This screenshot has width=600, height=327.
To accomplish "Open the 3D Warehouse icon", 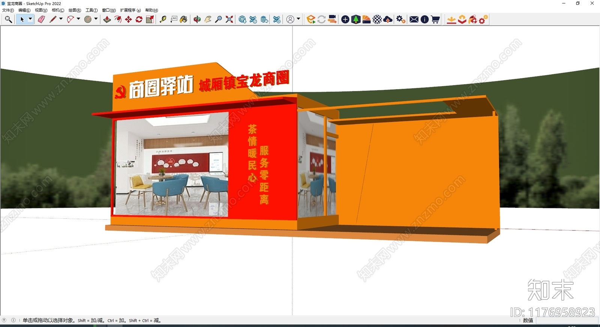I will click(x=243, y=19).
